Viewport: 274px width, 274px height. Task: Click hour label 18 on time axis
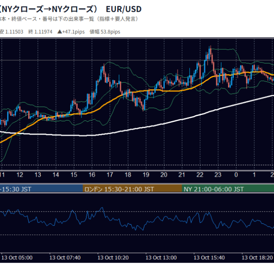point(128,175)
